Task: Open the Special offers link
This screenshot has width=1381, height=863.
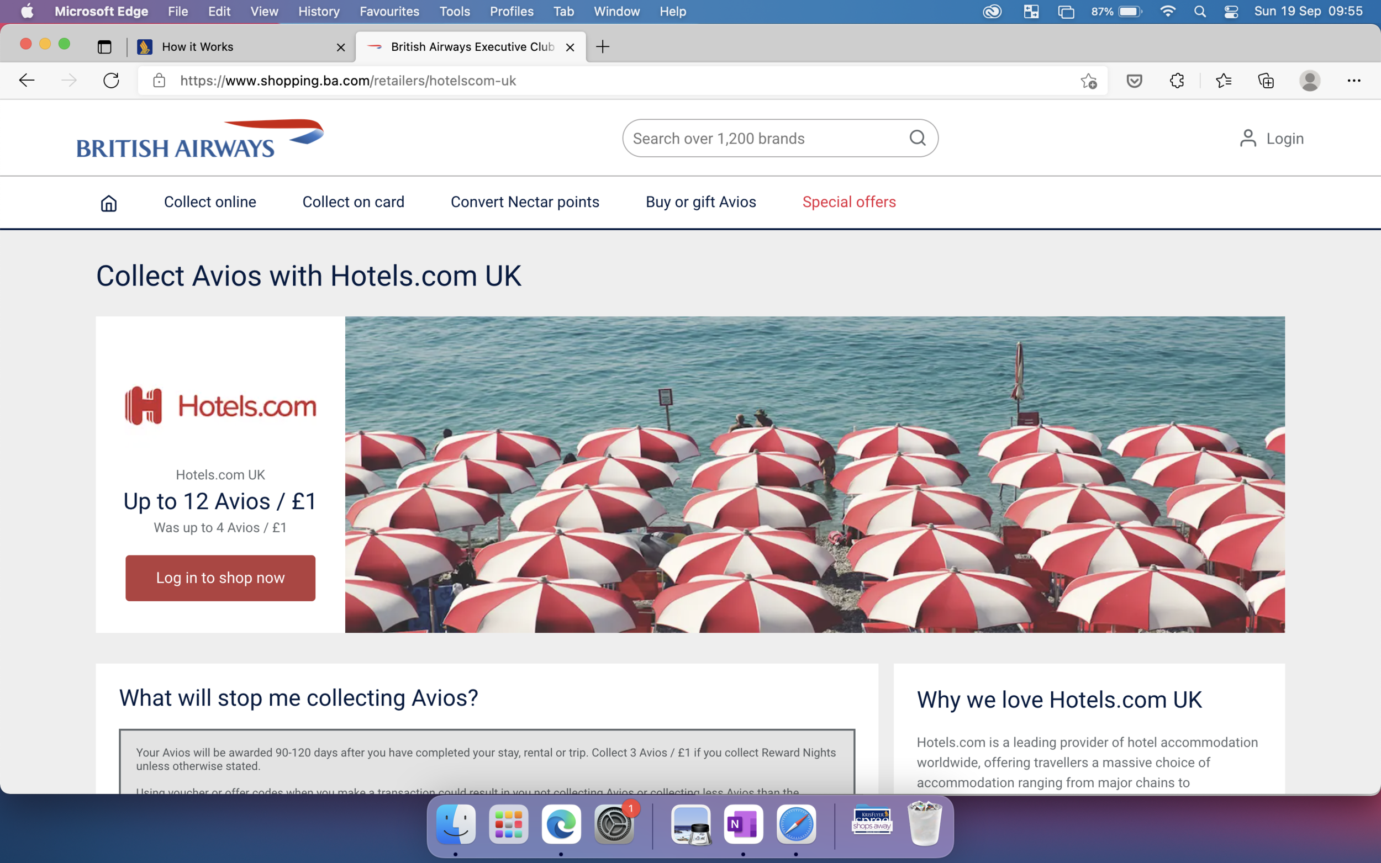Action: [848, 202]
